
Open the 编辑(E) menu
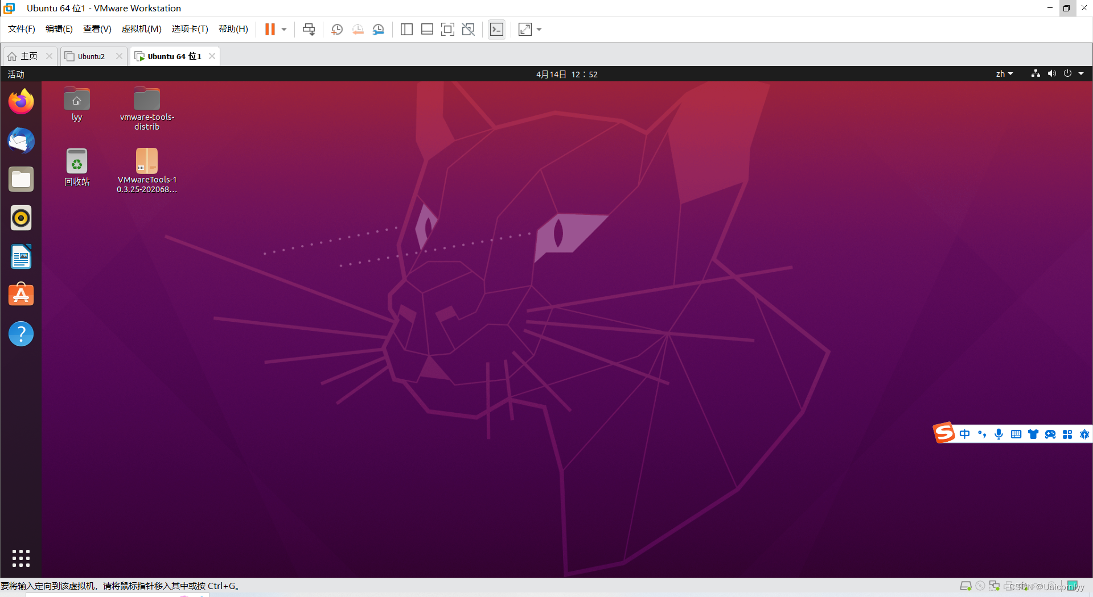[x=59, y=29]
